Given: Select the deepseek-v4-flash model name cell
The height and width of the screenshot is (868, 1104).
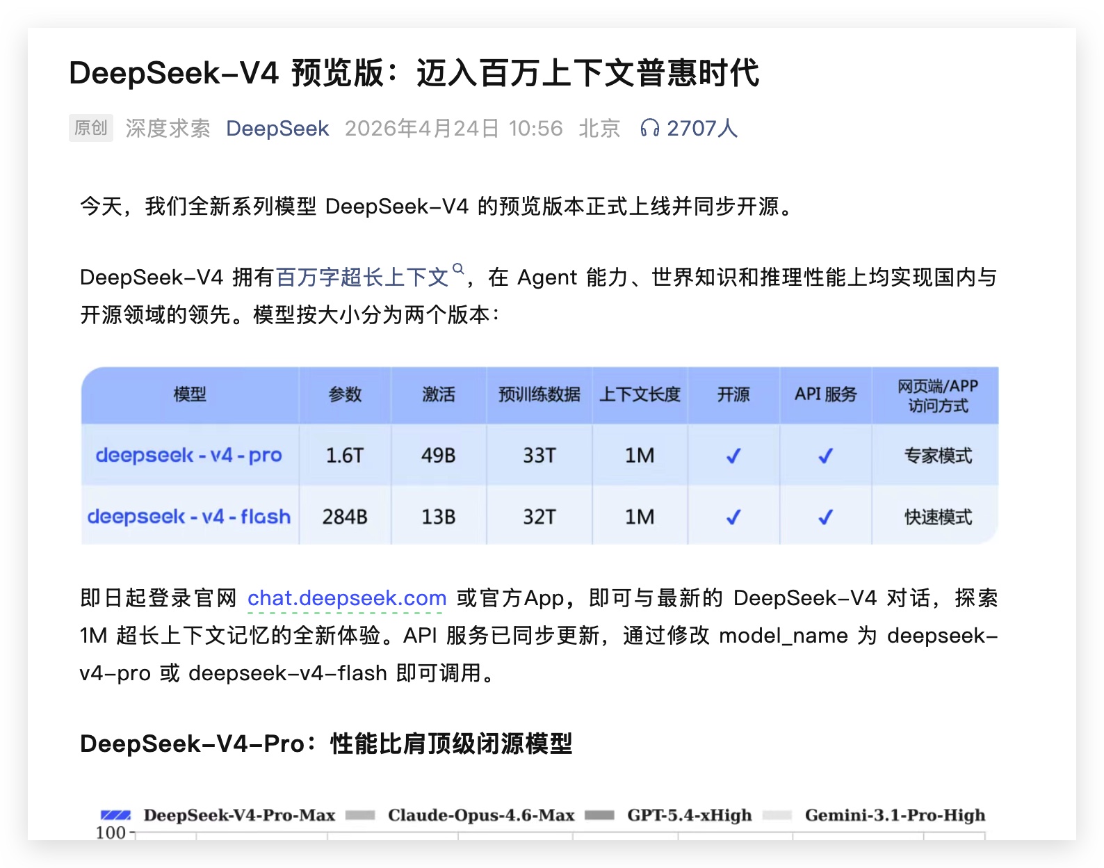Looking at the screenshot, I should [x=188, y=517].
